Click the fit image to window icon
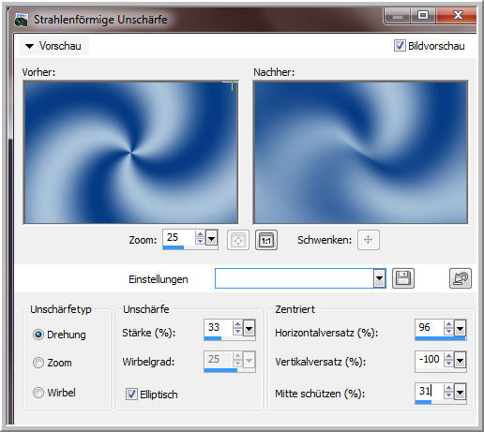 [x=238, y=240]
